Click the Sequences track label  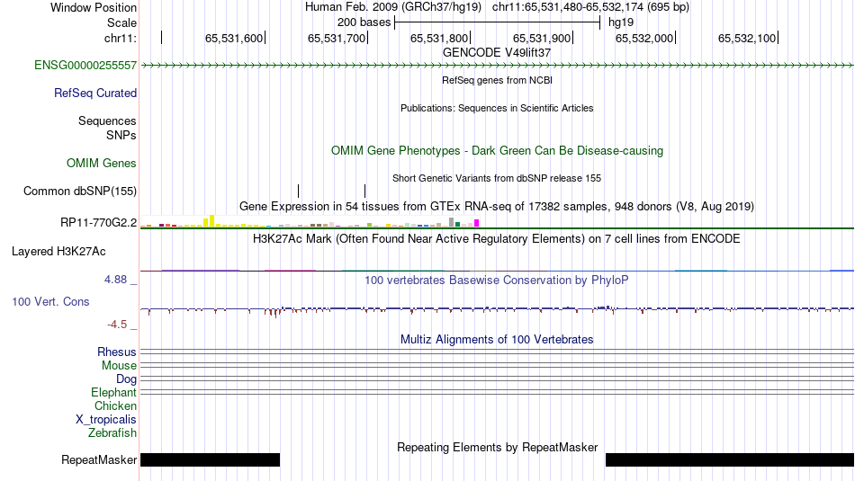pyautogui.click(x=107, y=121)
